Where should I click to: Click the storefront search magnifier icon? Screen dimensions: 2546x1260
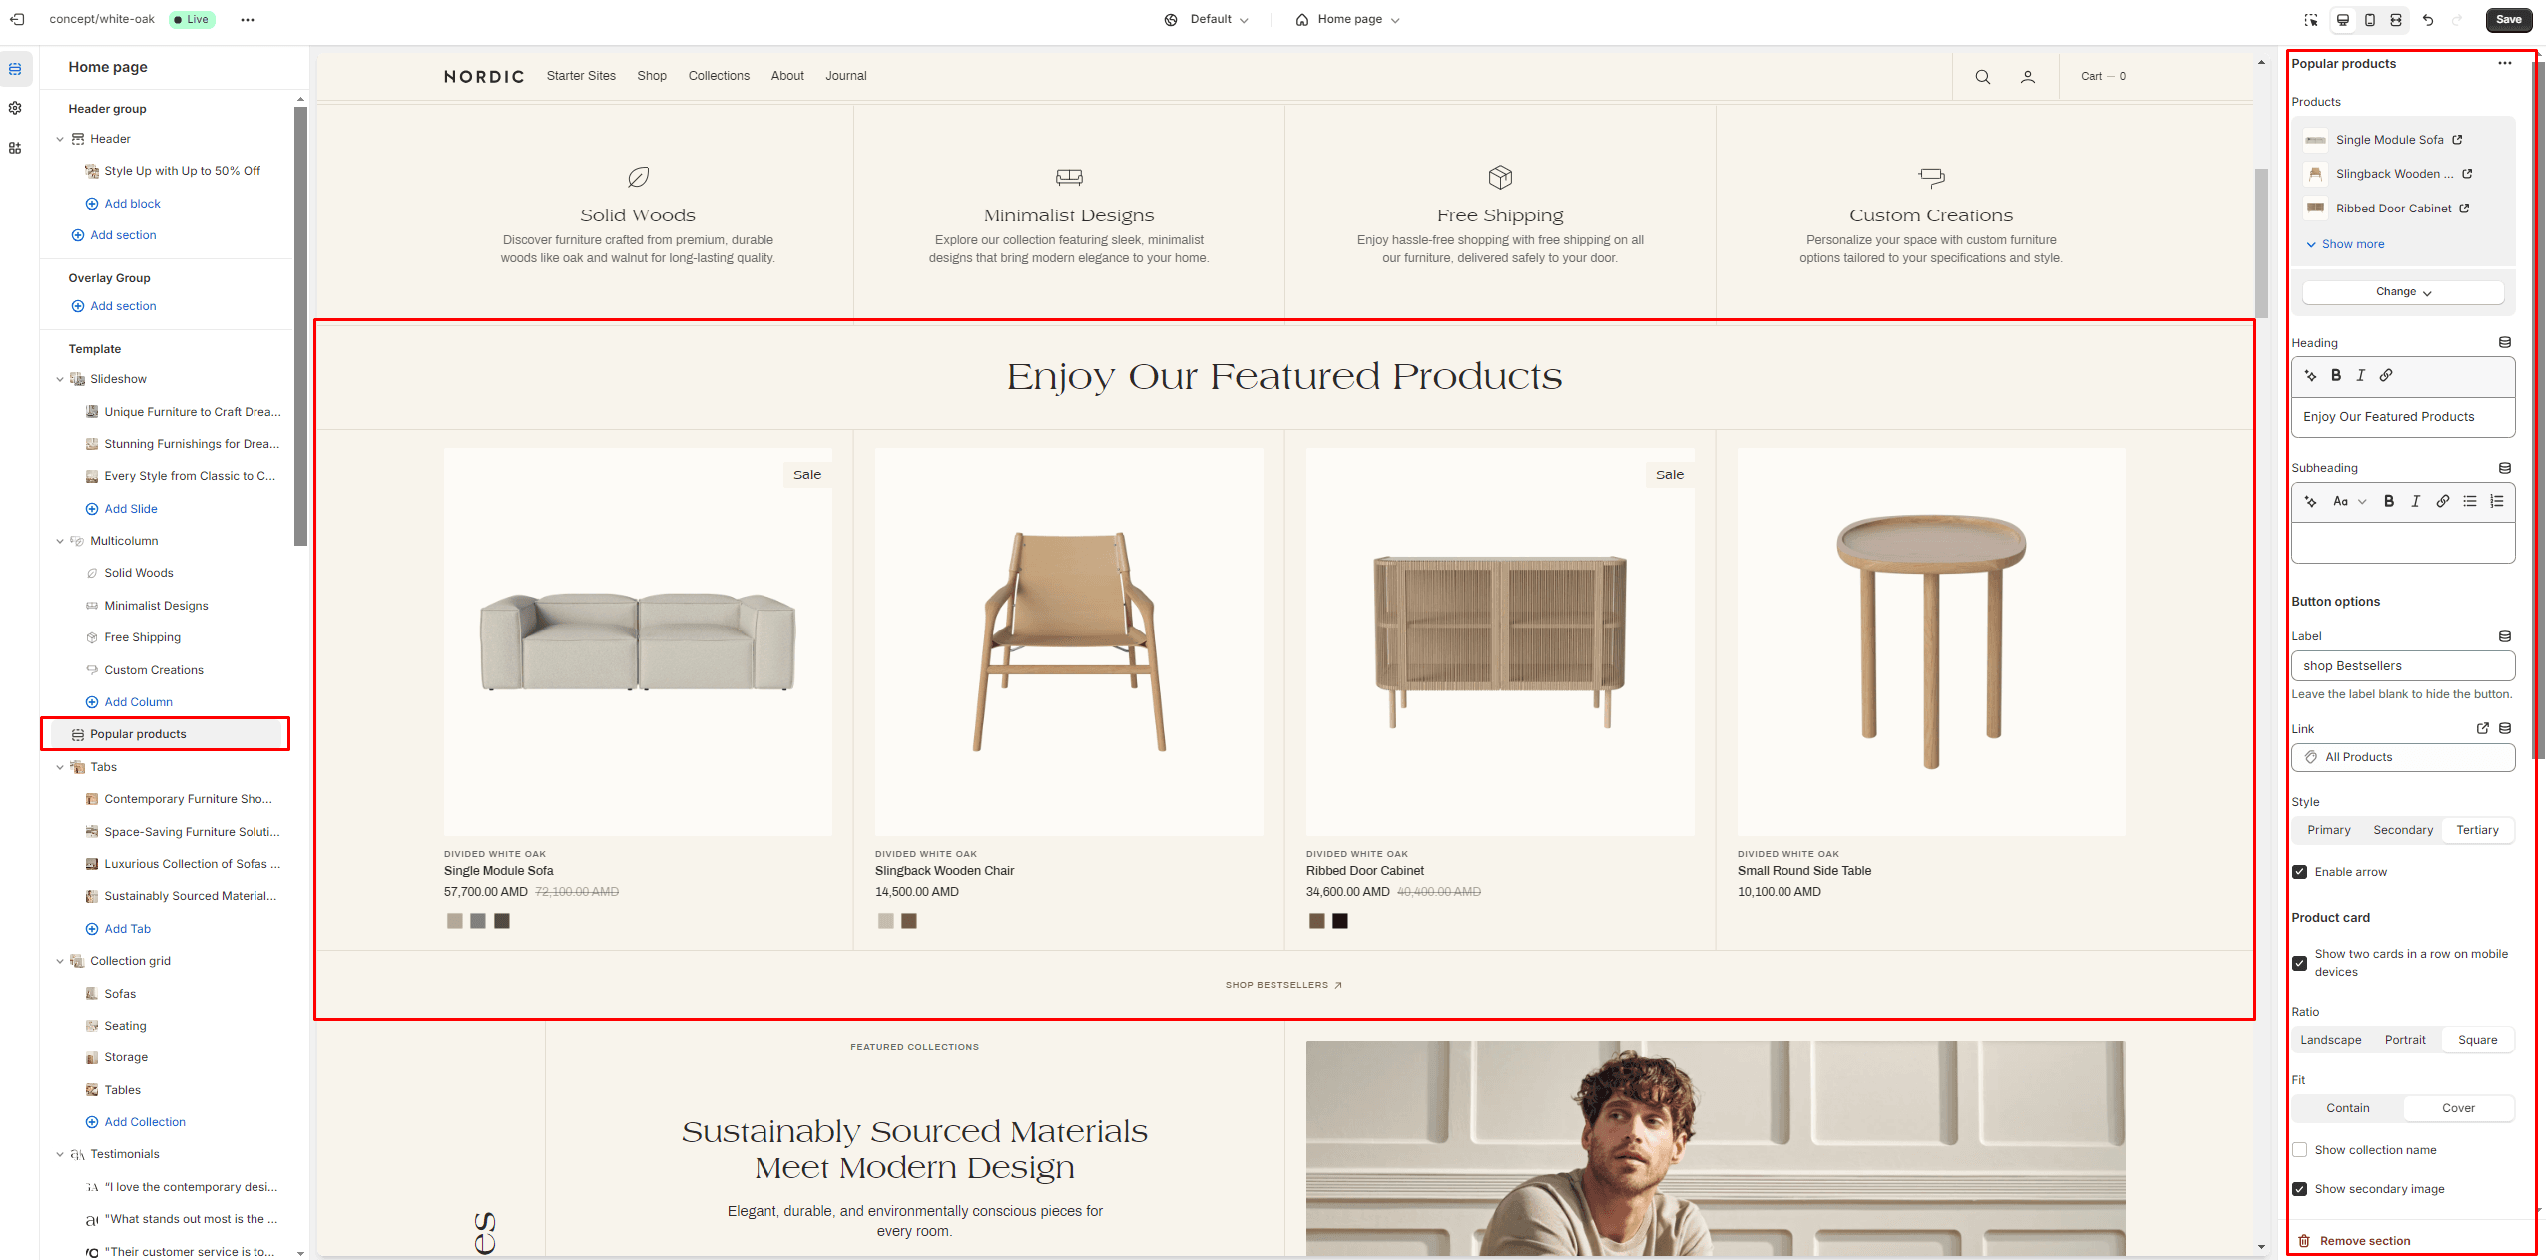(1982, 77)
